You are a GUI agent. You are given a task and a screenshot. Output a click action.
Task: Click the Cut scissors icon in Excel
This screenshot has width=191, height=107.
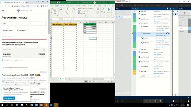pyautogui.click(x=55, y=9)
